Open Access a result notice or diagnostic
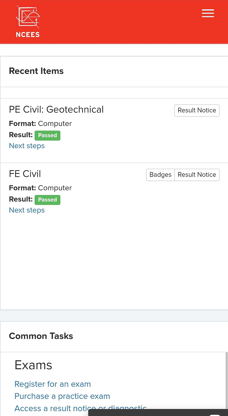This screenshot has height=416, width=228. coord(81,408)
